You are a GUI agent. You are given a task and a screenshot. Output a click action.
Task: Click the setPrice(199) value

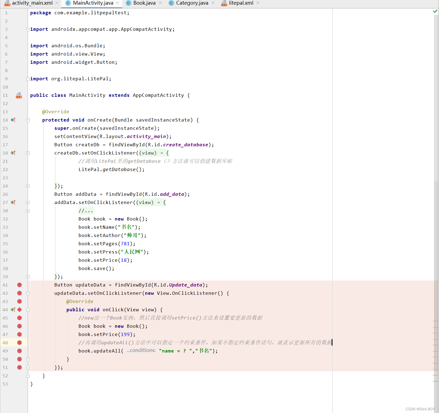click(125, 334)
